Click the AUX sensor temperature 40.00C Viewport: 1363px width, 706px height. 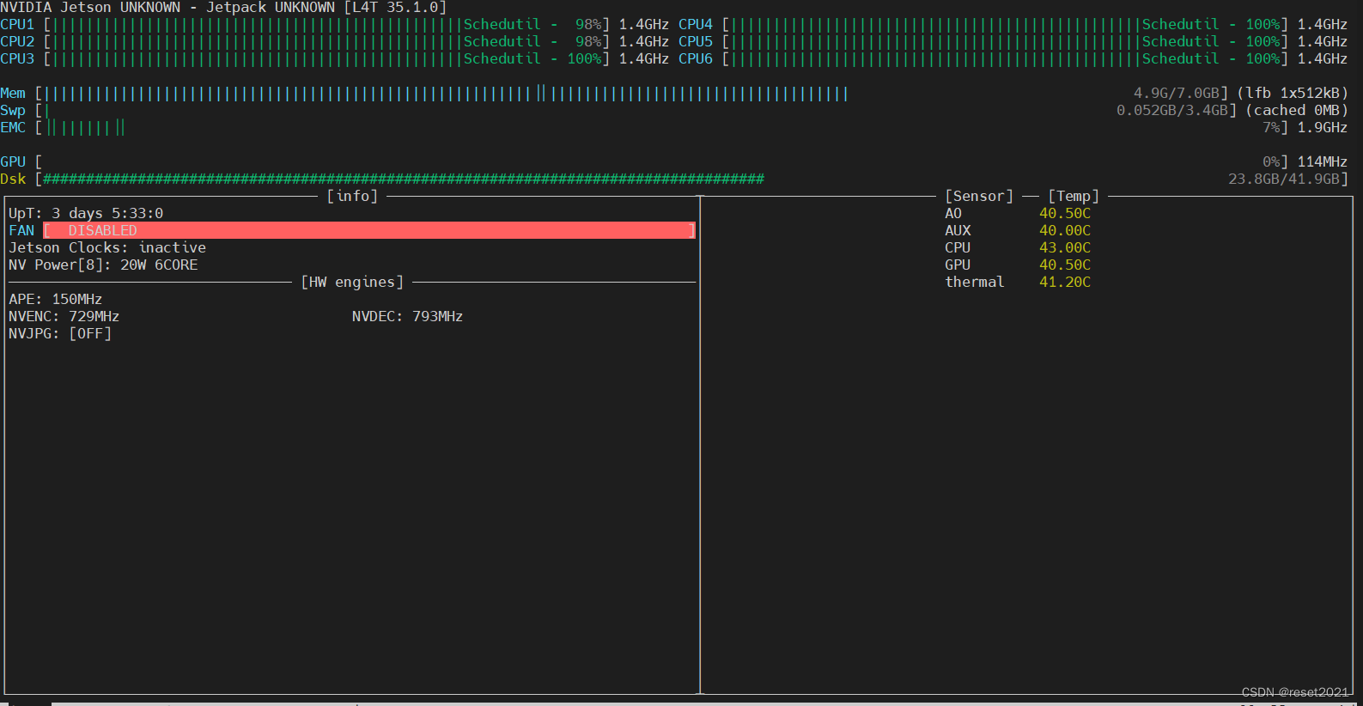1065,230
